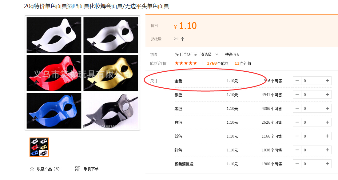This screenshot has height=180, width=338.
Task: Reduce the 蓝色 quantity with the minus icon
Action: tap(297, 136)
